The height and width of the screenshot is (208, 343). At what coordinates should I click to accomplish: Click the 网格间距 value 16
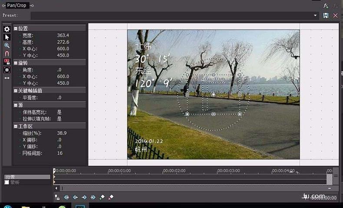click(60, 153)
